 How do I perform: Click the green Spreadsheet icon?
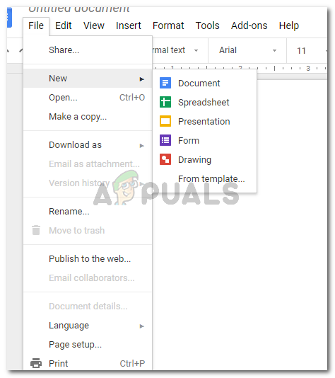click(x=165, y=102)
